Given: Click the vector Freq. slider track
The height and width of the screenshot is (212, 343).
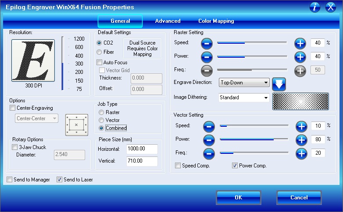Looking at the screenshot, I should (254, 153).
